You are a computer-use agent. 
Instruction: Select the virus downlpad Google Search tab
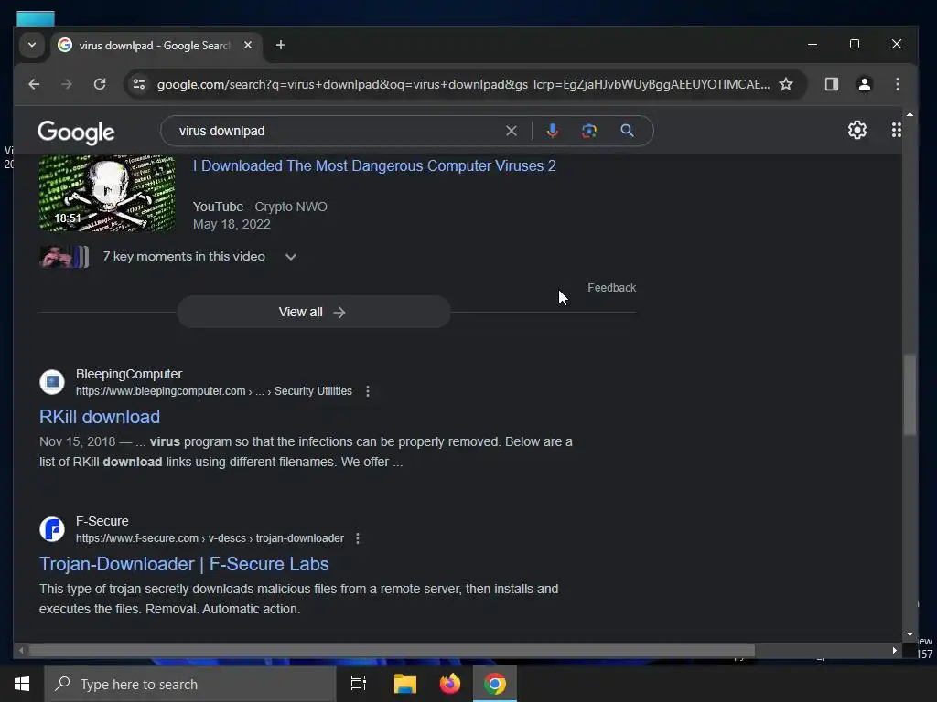154,46
